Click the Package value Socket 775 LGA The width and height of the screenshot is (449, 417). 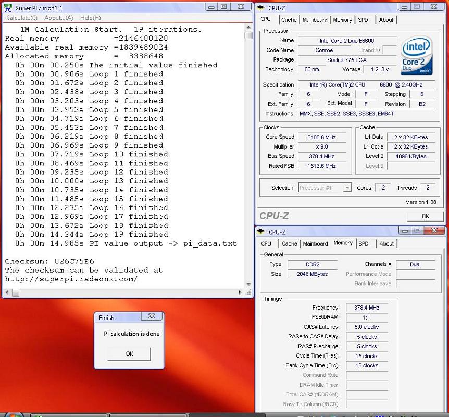click(347, 60)
